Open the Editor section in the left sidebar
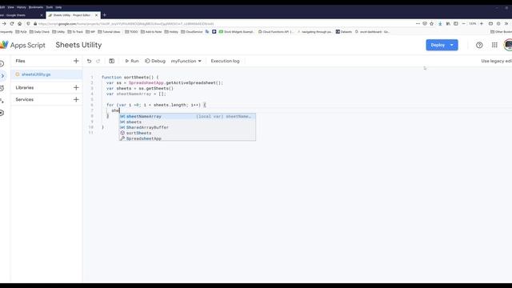This screenshot has height=288, width=512. pyautogui.click(x=2, y=76)
